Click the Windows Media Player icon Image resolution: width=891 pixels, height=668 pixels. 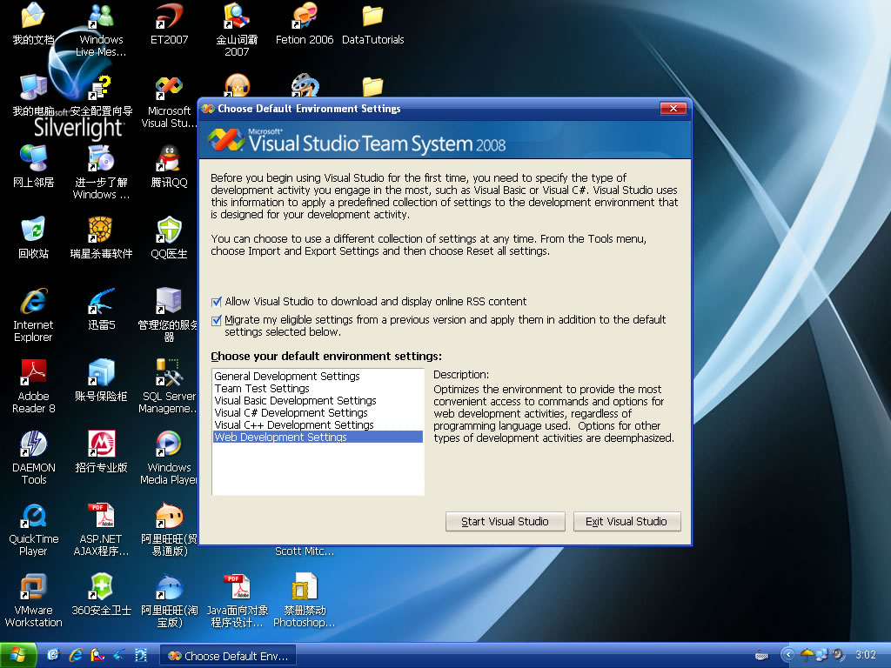[x=169, y=445]
